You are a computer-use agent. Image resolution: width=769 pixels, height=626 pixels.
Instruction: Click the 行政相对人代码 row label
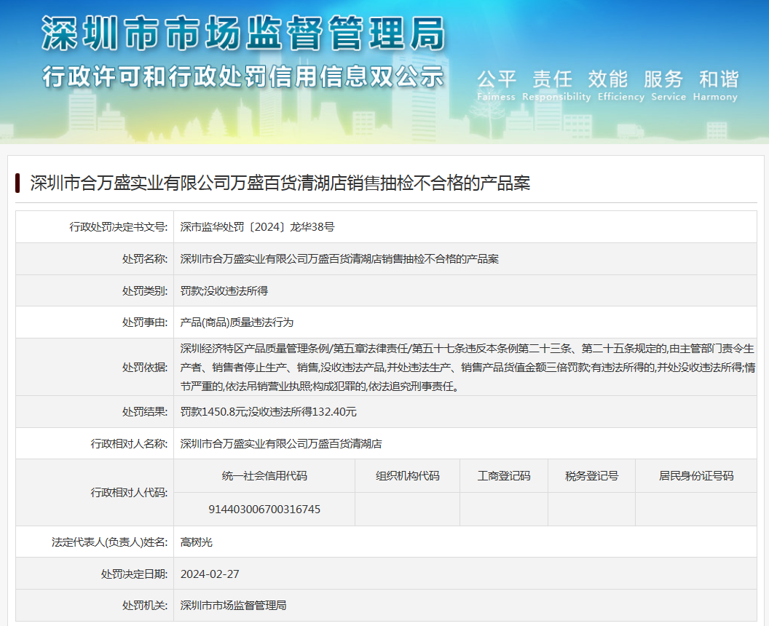pyautogui.click(x=130, y=492)
